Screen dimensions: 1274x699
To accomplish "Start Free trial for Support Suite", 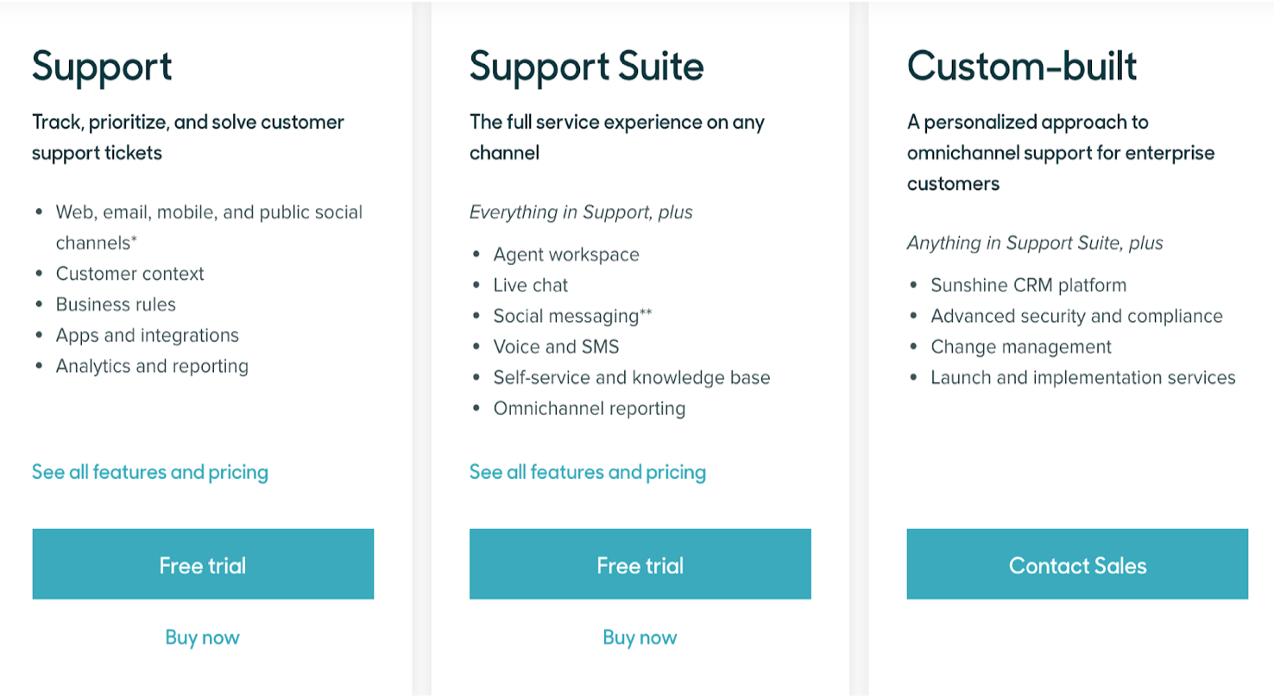I will click(x=640, y=564).
